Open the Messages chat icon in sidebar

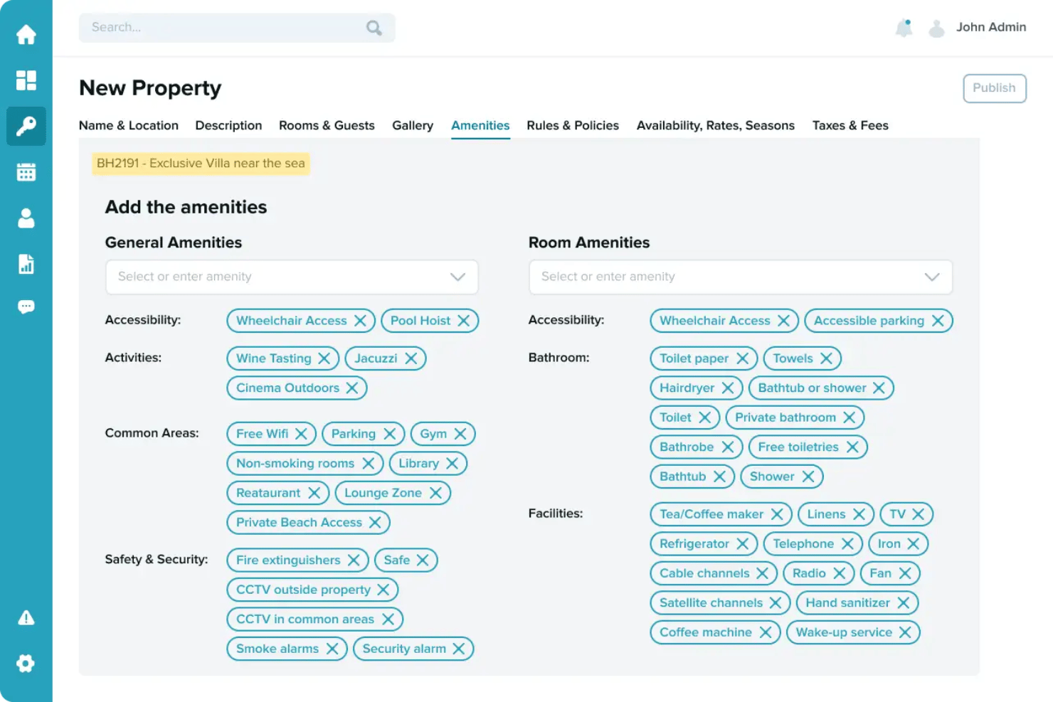point(26,307)
